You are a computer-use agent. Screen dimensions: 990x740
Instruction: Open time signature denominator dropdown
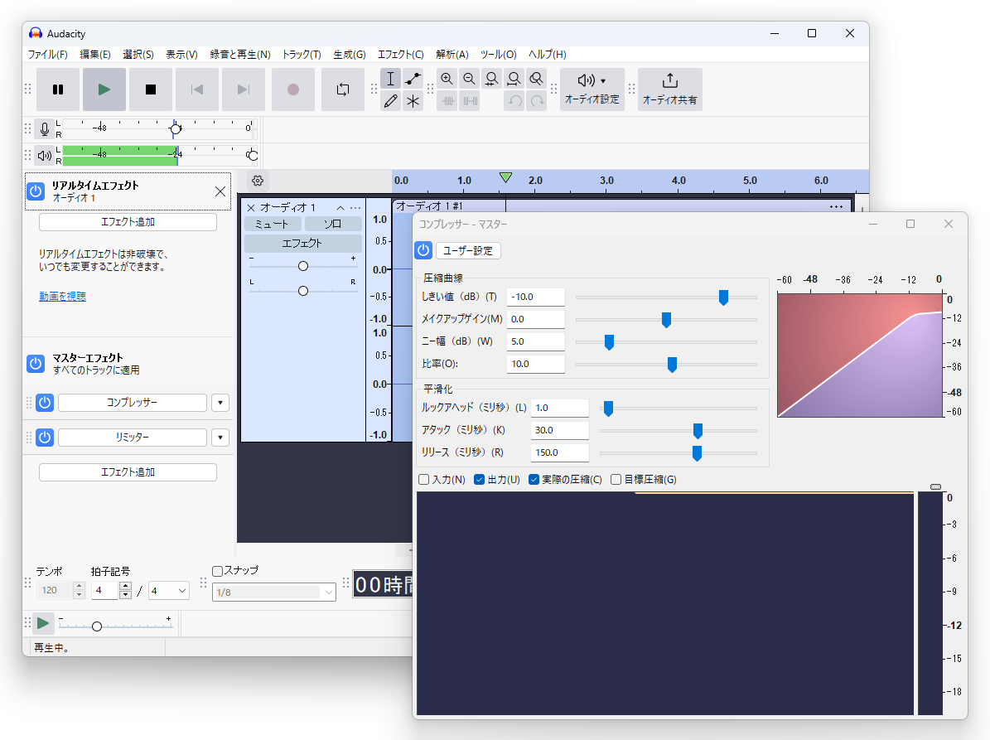168,591
